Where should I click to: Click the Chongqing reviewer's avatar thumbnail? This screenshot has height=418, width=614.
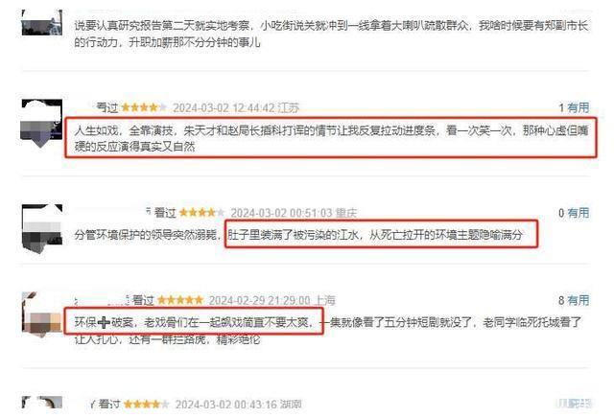[x=42, y=228]
